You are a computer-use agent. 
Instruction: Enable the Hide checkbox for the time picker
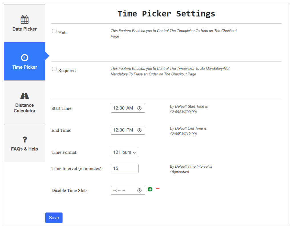(54, 31)
